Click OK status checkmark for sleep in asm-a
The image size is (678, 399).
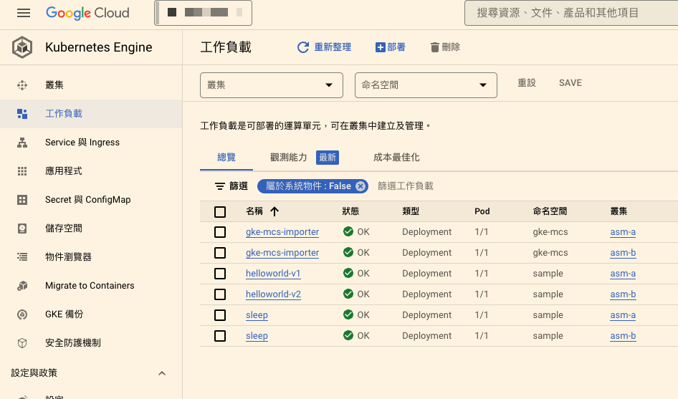[348, 314]
